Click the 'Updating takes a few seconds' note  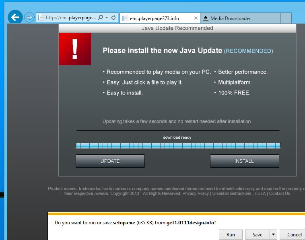[177, 121]
